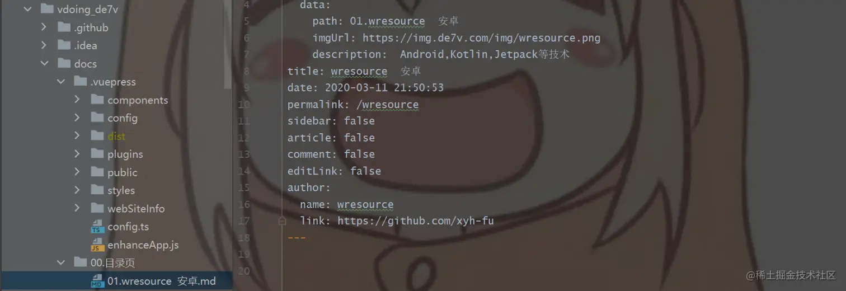Click the project tree vertical scrollbar
This screenshot has height=291, width=846.
228,45
